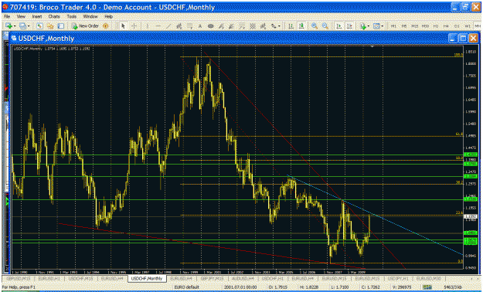The image size is (483, 292).
Task: Switch to H4 timeframe
Action: (446, 26)
